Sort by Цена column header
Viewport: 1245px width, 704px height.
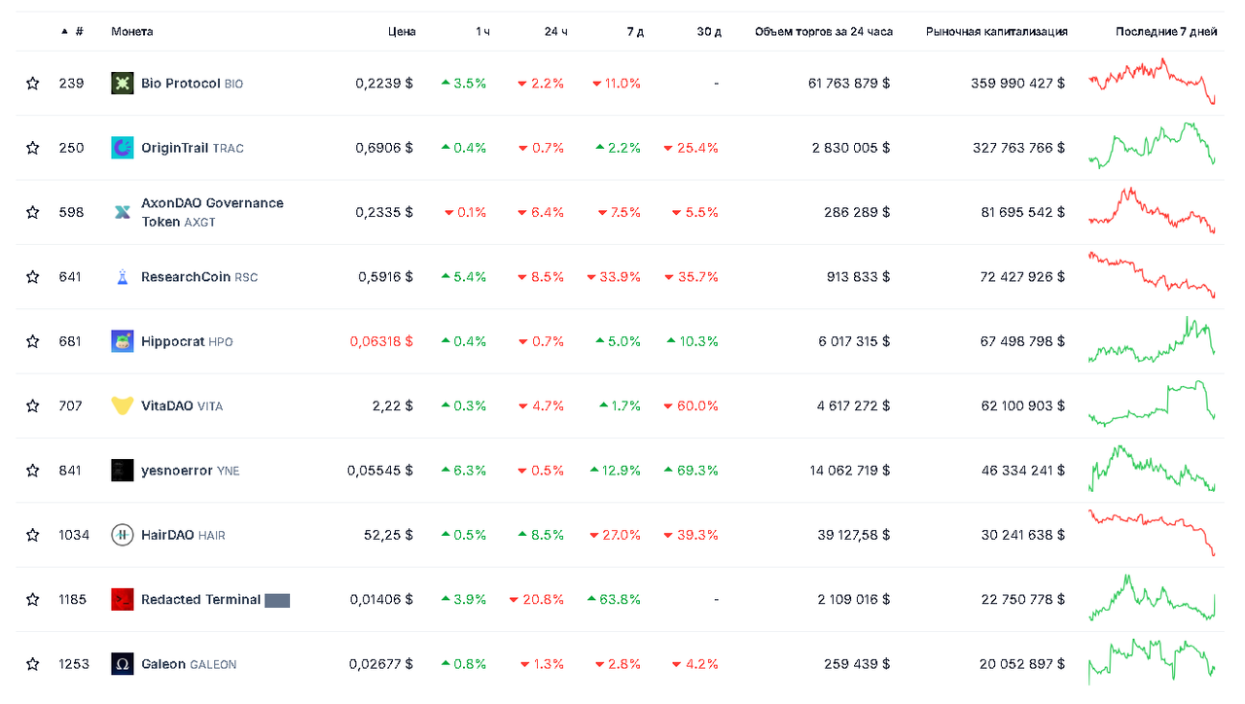pyautogui.click(x=402, y=31)
